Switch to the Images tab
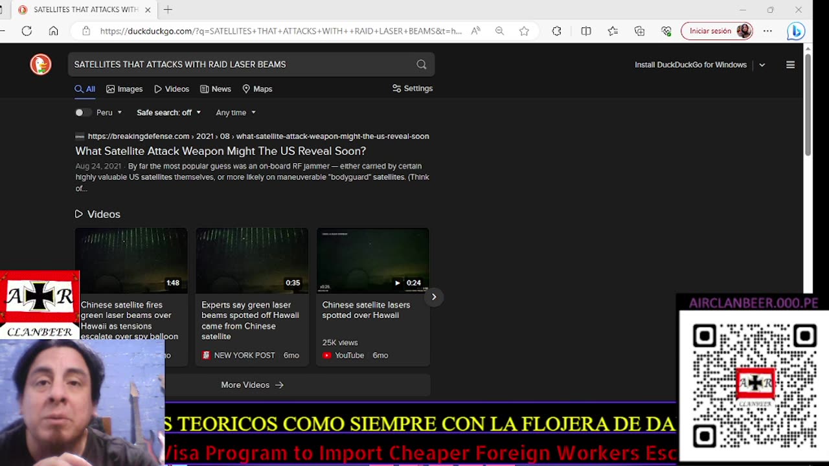829x466 pixels. coord(124,89)
